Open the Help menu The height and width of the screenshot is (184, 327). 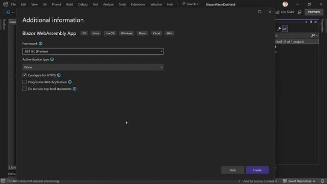170,4
